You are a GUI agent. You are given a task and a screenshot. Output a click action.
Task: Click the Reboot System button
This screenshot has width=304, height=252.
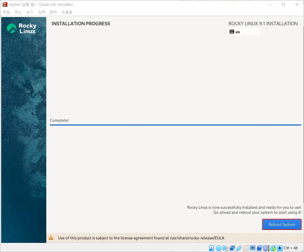coord(282,224)
